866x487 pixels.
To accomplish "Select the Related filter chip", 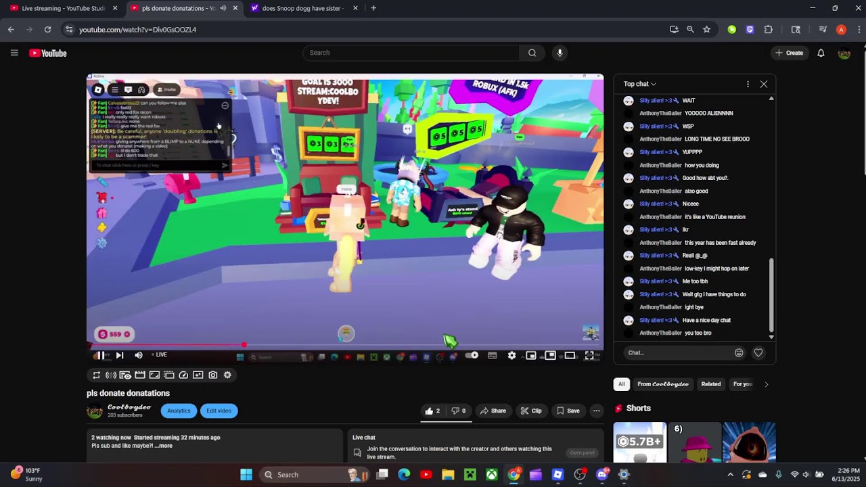I will pyautogui.click(x=711, y=384).
